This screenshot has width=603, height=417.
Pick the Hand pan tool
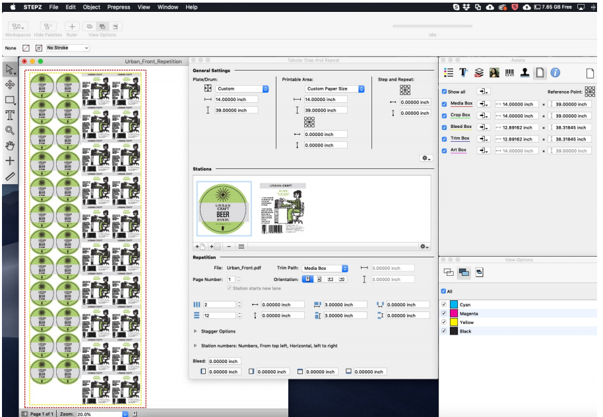(10, 145)
